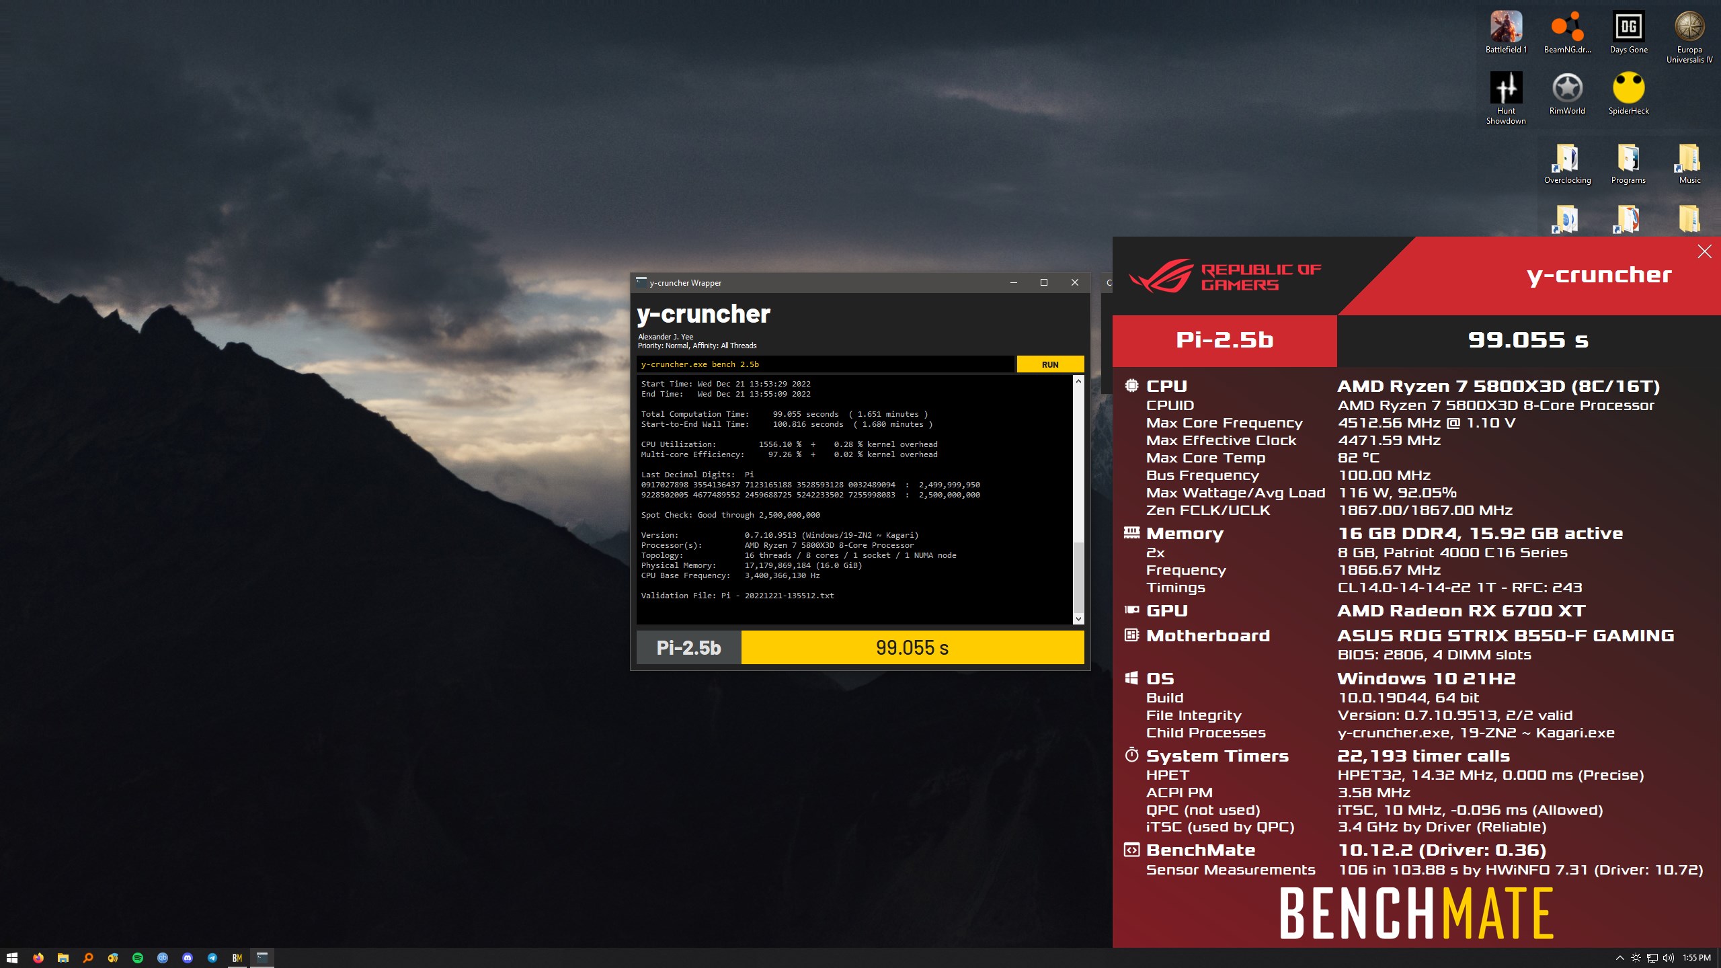Click the 'Windows 10 21H2' OS value
Image resolution: width=1721 pixels, height=968 pixels.
[x=1427, y=678]
